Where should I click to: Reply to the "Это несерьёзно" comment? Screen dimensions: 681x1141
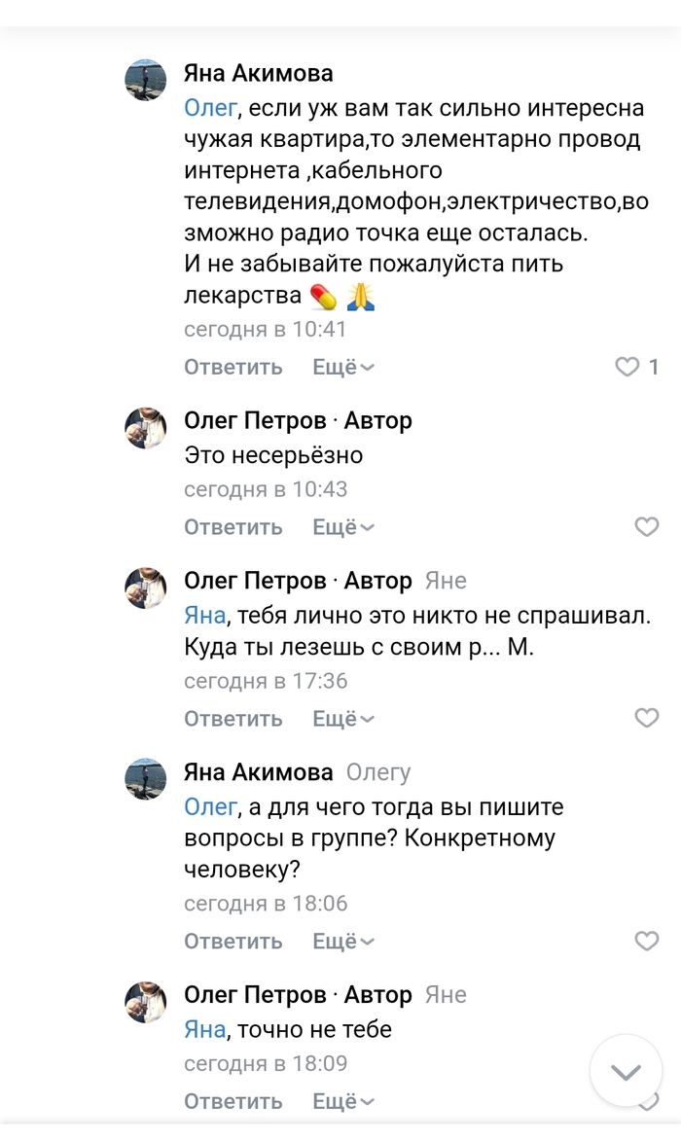click(x=233, y=527)
